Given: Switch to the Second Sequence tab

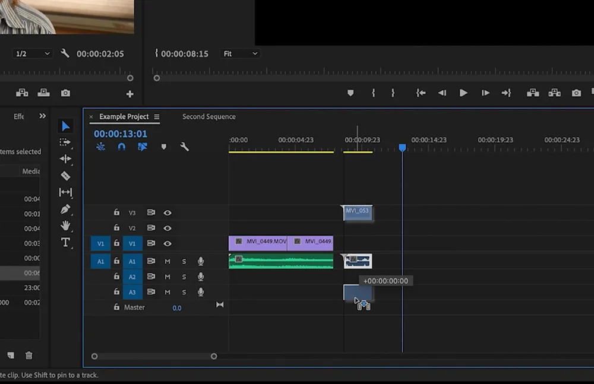Looking at the screenshot, I should (x=208, y=117).
